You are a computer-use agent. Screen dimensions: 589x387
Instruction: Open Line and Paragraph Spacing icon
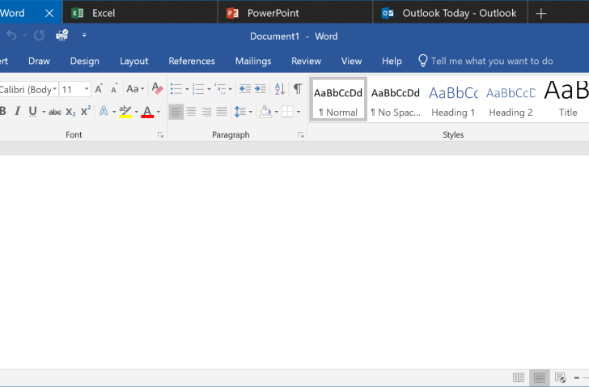tap(240, 112)
